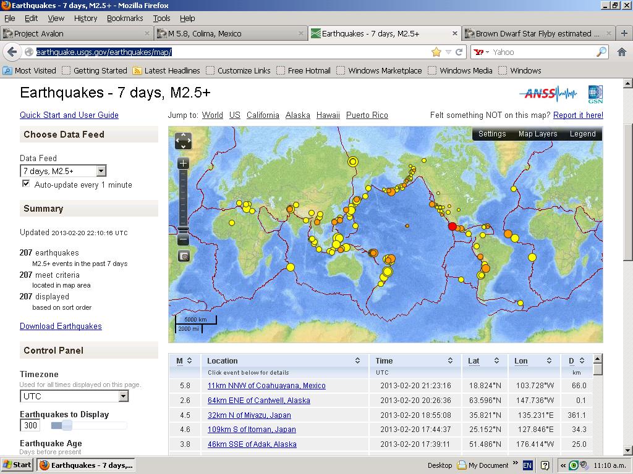
Task: Open the Data Feed dropdown
Action: (63, 171)
